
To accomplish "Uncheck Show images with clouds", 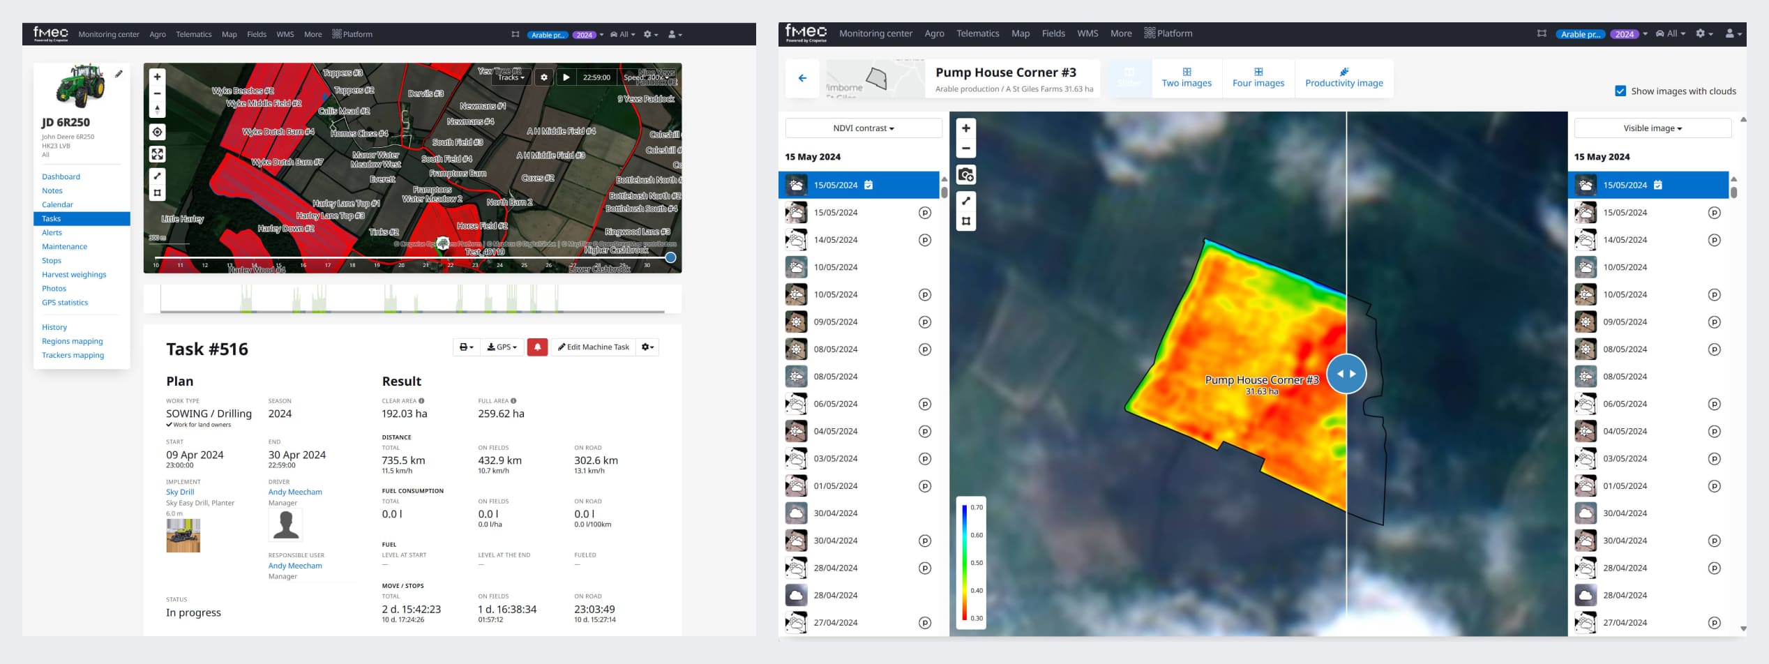I will (x=1620, y=91).
